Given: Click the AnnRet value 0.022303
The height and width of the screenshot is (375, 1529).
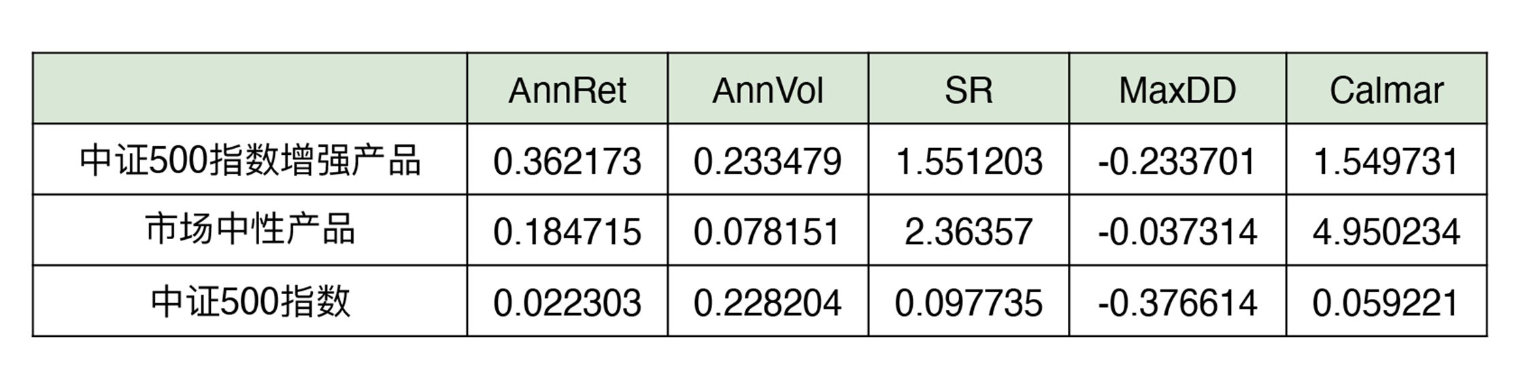Looking at the screenshot, I should (x=567, y=302).
